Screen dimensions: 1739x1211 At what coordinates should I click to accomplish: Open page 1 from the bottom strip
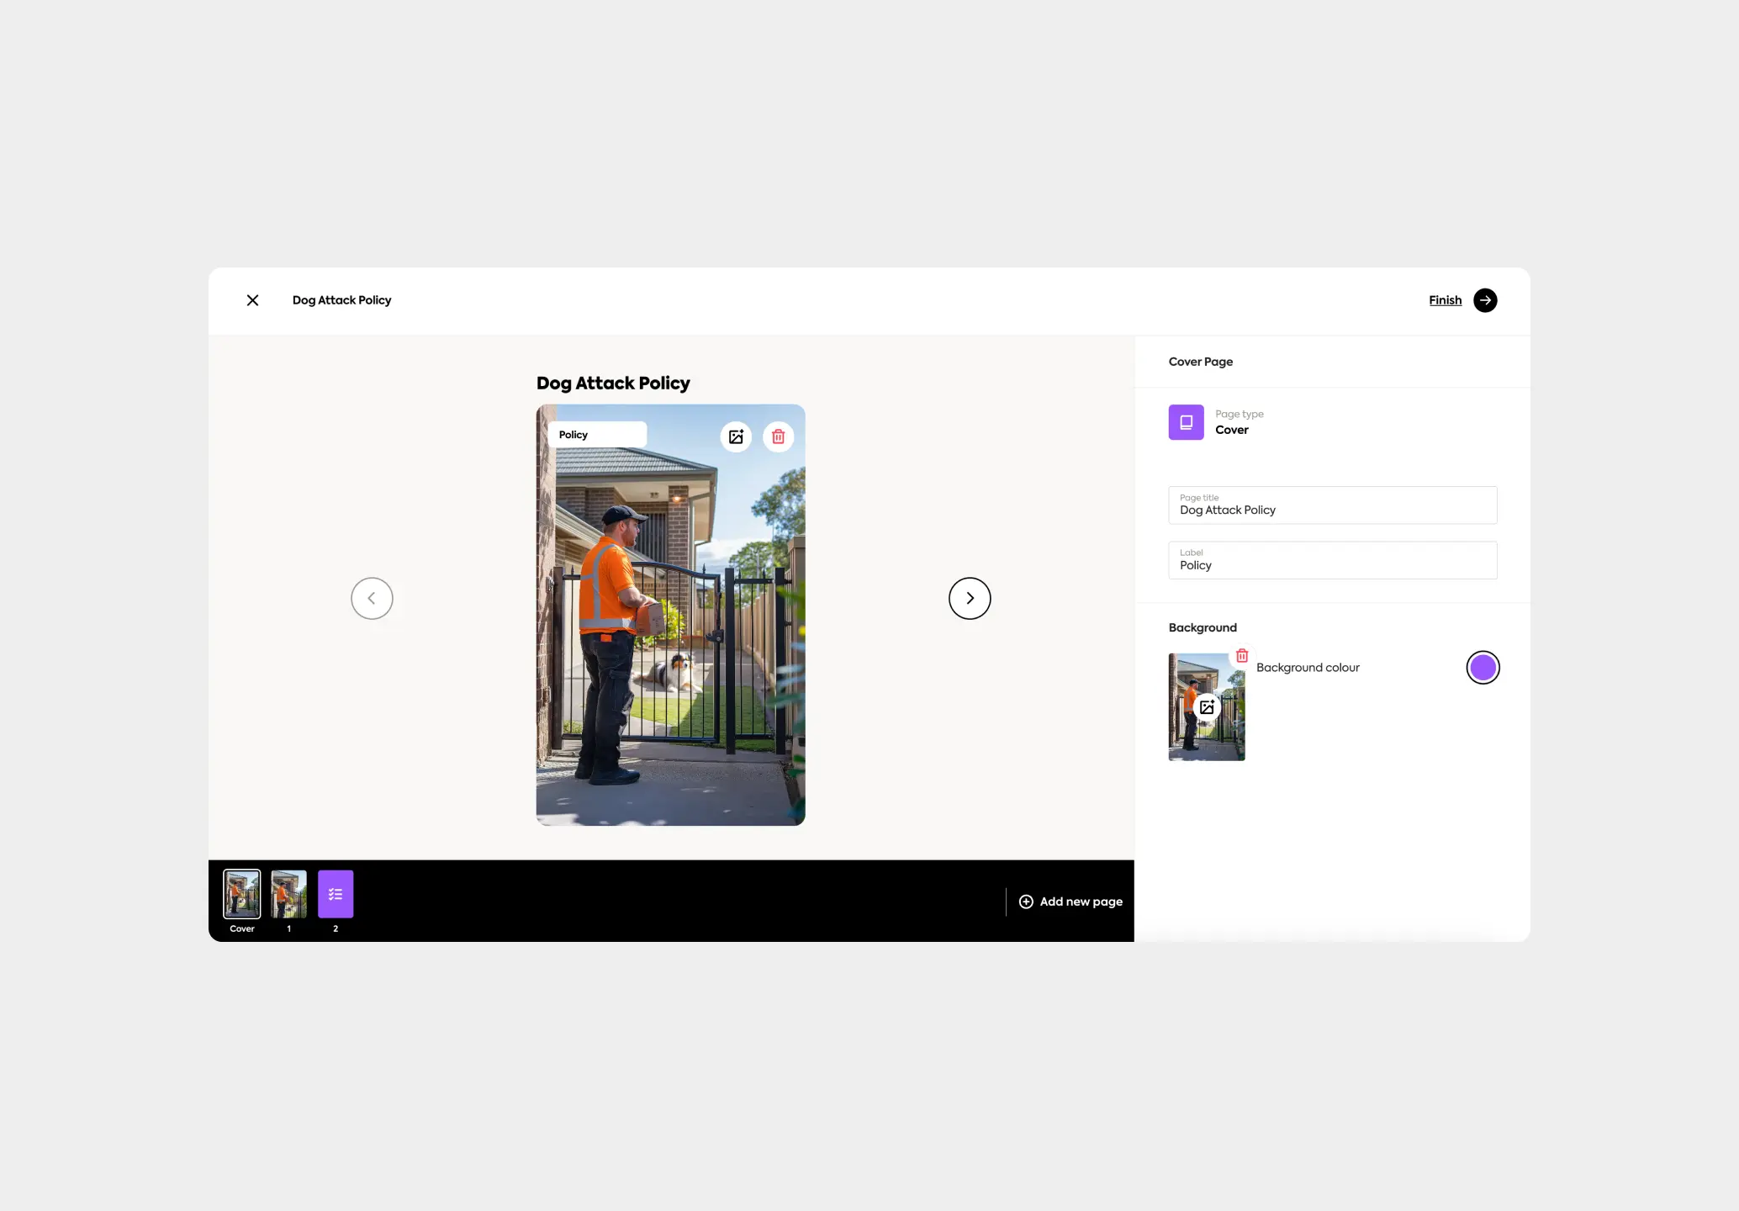coord(288,894)
